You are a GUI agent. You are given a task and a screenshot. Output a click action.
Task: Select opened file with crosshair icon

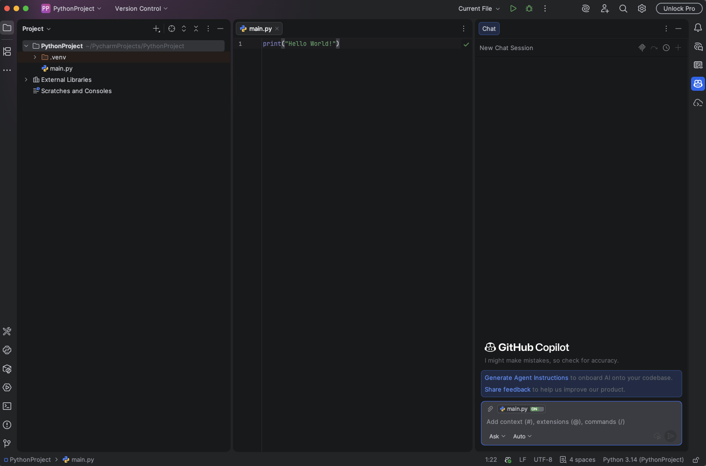pos(172,29)
